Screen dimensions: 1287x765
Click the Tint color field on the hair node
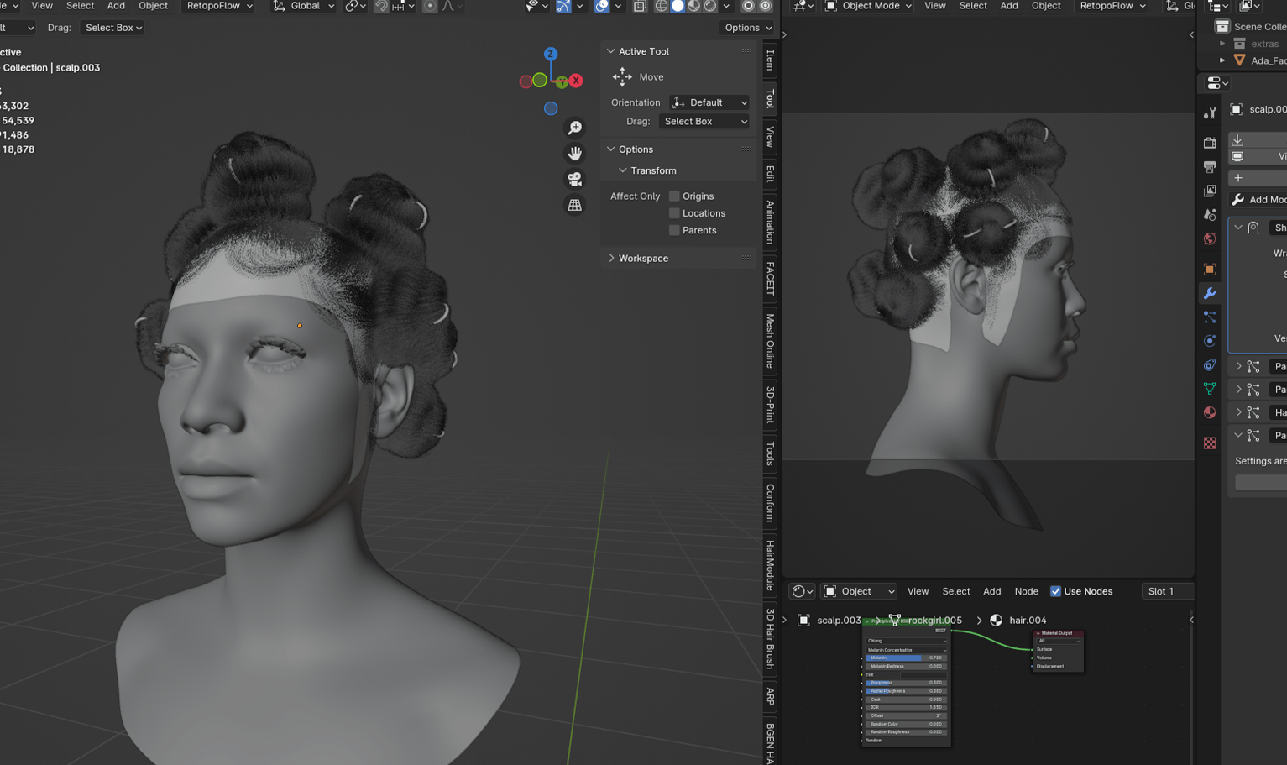pyautogui.click(x=923, y=674)
